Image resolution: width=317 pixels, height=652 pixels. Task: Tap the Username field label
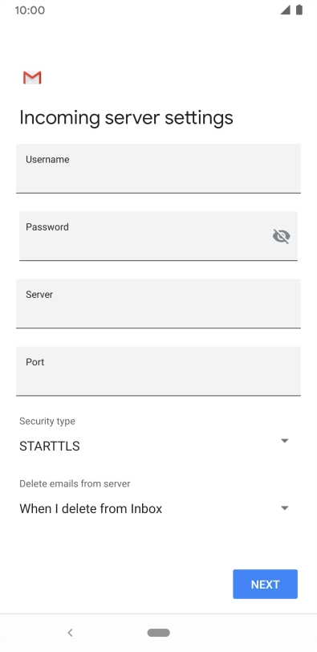[47, 159]
